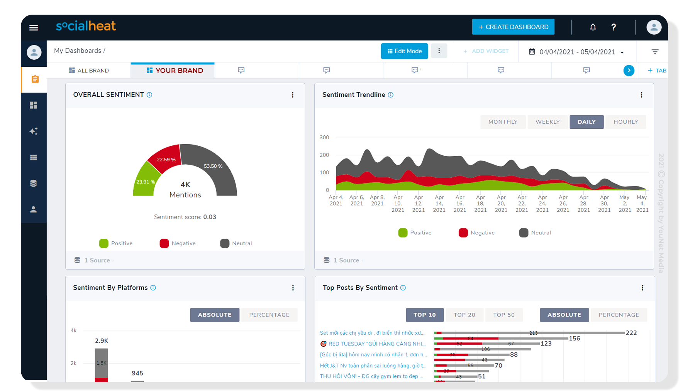Select Percentage in Sentiment By Platforms
The width and height of the screenshot is (695, 391).
point(269,315)
